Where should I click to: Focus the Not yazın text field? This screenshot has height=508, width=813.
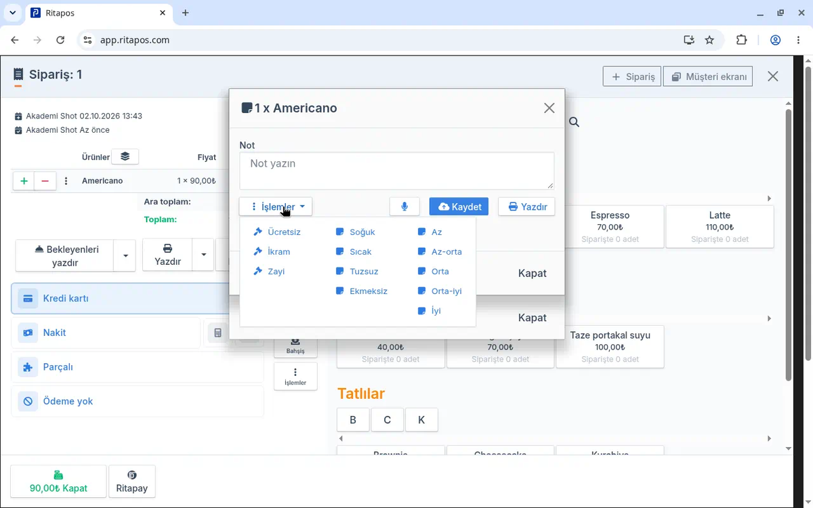pos(397,170)
